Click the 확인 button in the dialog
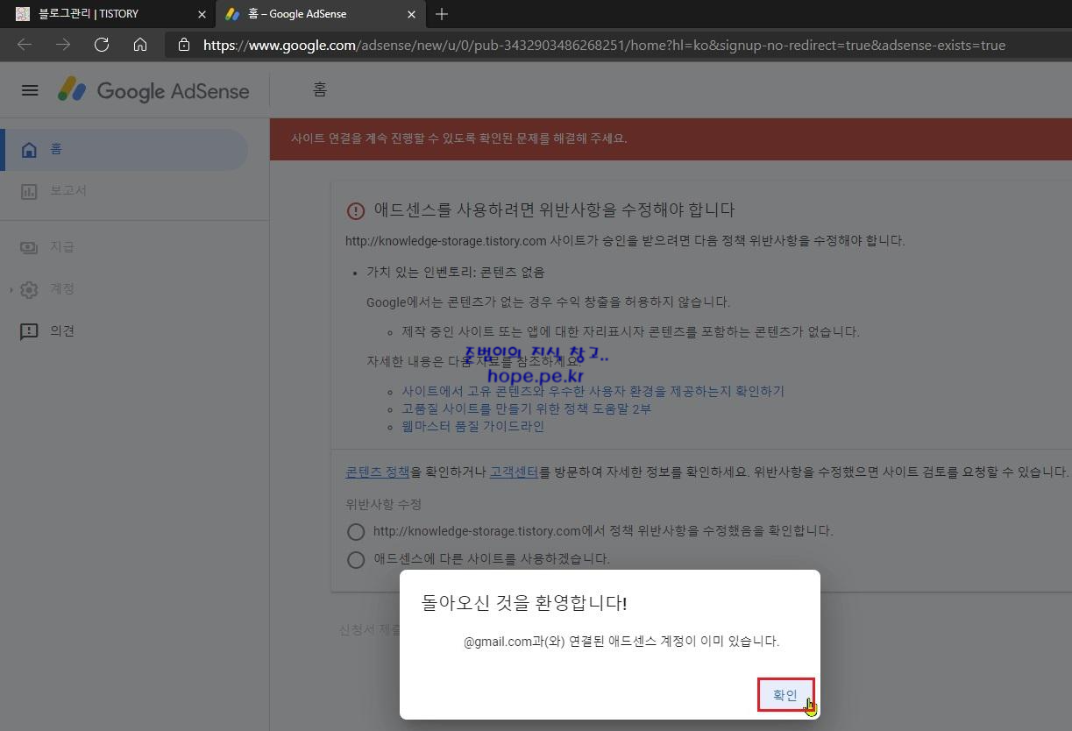1072x731 pixels. point(786,695)
